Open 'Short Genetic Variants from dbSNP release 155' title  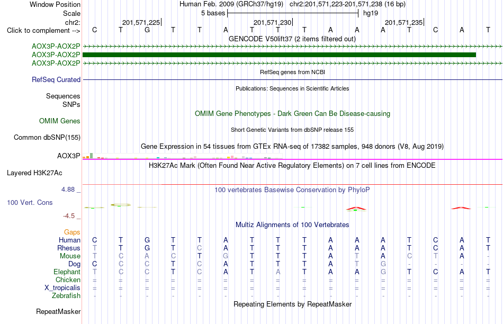(292, 130)
